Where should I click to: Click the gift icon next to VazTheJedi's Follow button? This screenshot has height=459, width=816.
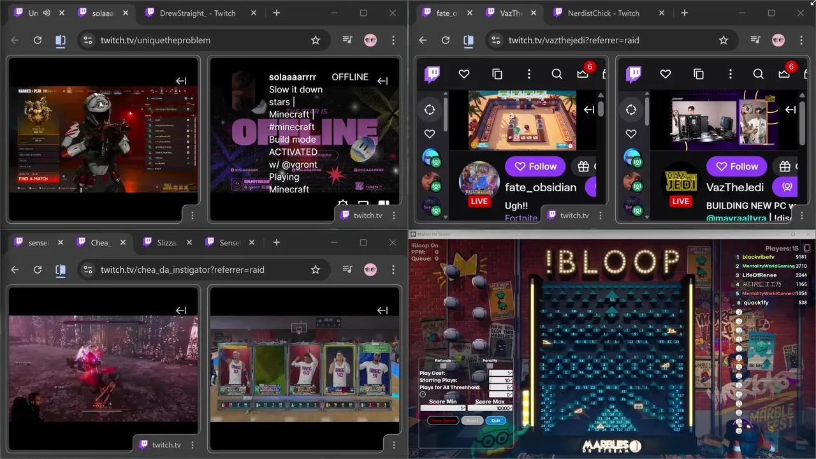click(785, 166)
